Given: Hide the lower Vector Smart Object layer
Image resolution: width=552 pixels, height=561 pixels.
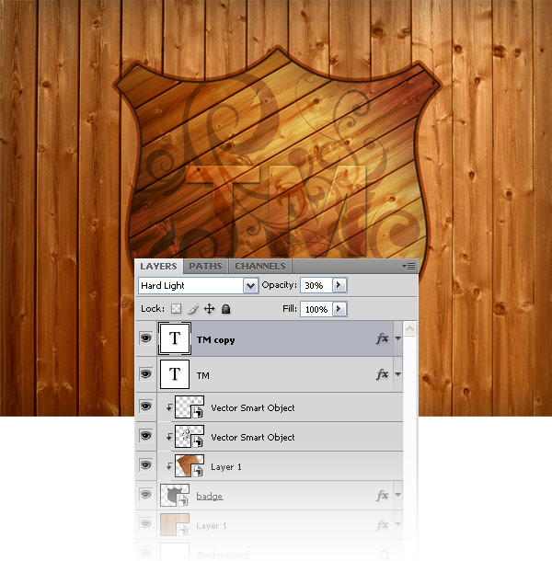Looking at the screenshot, I should click(145, 436).
